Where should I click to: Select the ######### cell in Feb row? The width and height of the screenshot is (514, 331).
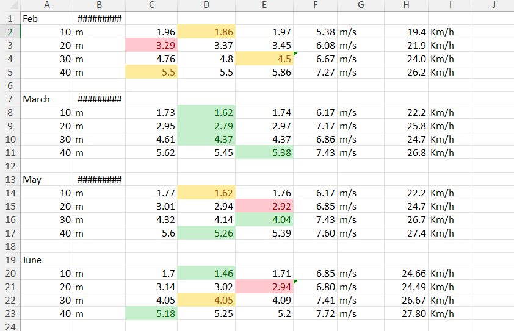pos(99,18)
